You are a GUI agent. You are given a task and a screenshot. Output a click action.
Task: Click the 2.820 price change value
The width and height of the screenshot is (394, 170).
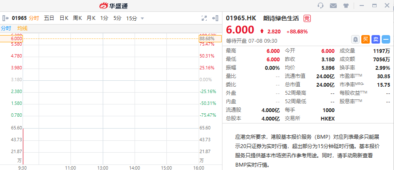pos(274,32)
